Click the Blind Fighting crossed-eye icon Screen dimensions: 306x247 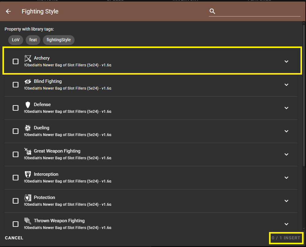click(28, 81)
